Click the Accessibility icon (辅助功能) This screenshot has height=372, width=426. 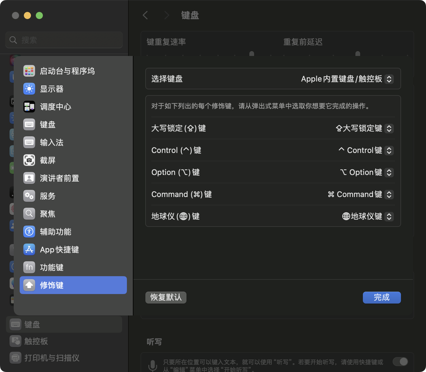coord(29,232)
